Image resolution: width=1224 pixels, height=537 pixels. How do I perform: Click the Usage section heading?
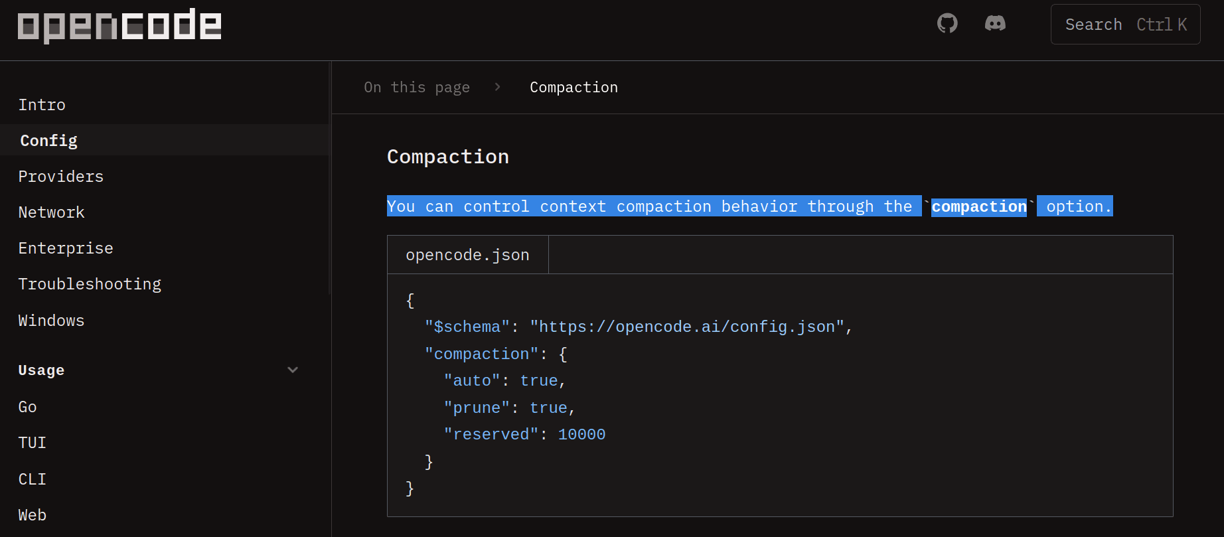[41, 370]
